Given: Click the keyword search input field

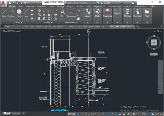Looking at the screenshot, I should (80, 3).
